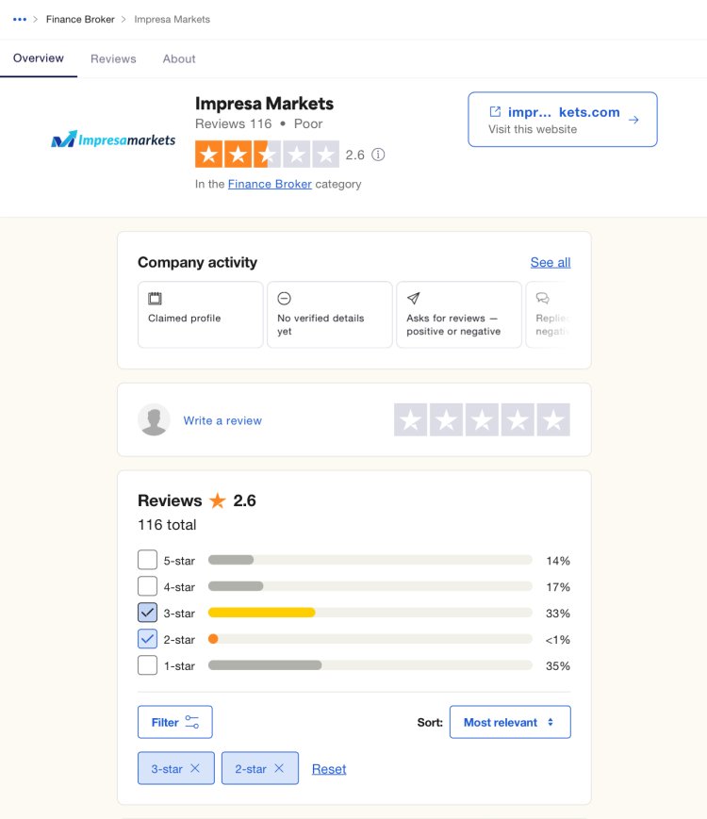Viewport: 707px width, 819px height.
Task: Click the 4-star rating distribution bar
Action: (370, 586)
